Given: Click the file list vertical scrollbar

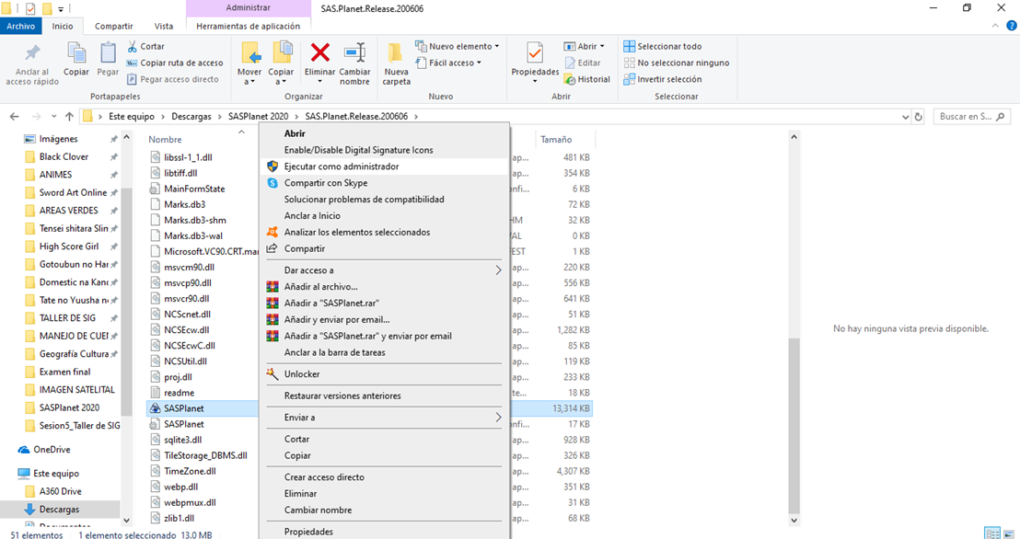Looking at the screenshot, I should pyautogui.click(x=794, y=426).
